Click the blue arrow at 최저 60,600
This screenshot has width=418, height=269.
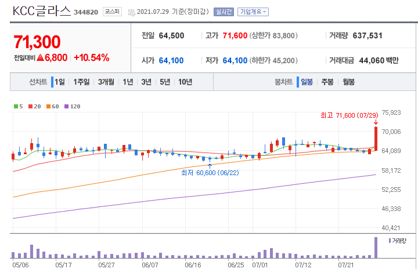pyautogui.click(x=210, y=166)
